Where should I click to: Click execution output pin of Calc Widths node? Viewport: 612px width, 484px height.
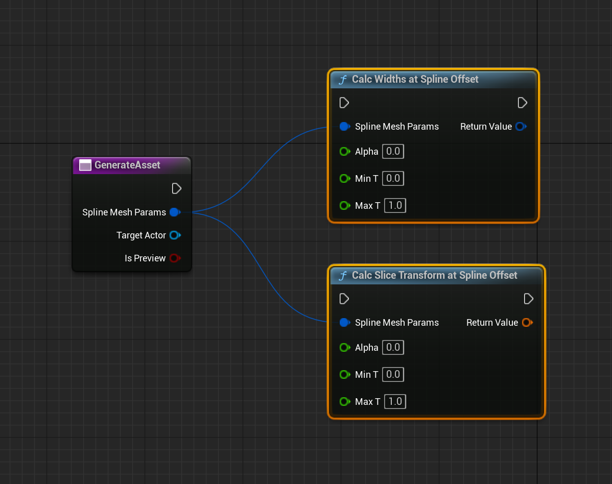tap(522, 103)
